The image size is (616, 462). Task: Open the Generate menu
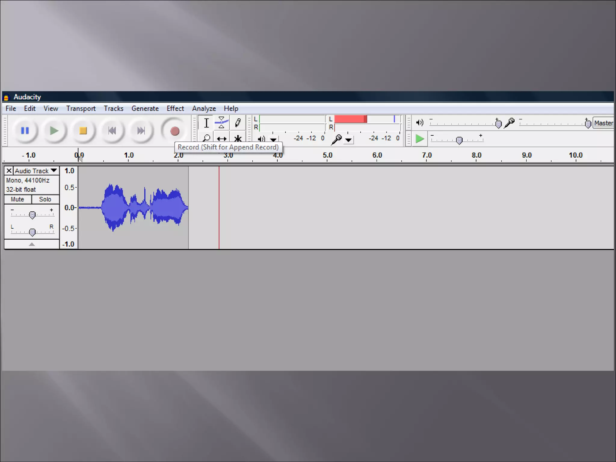[x=145, y=109]
